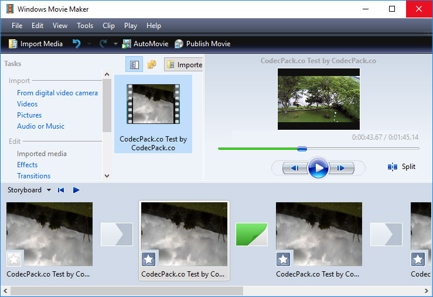Click the storyboard horizontal scrollbar thumb

click(x=127, y=291)
